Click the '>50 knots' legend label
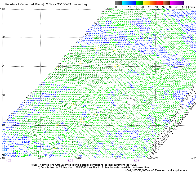This screenshot has height=172, width=196. pos(188,7)
